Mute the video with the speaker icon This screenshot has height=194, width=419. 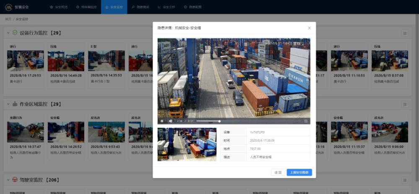pos(171,121)
